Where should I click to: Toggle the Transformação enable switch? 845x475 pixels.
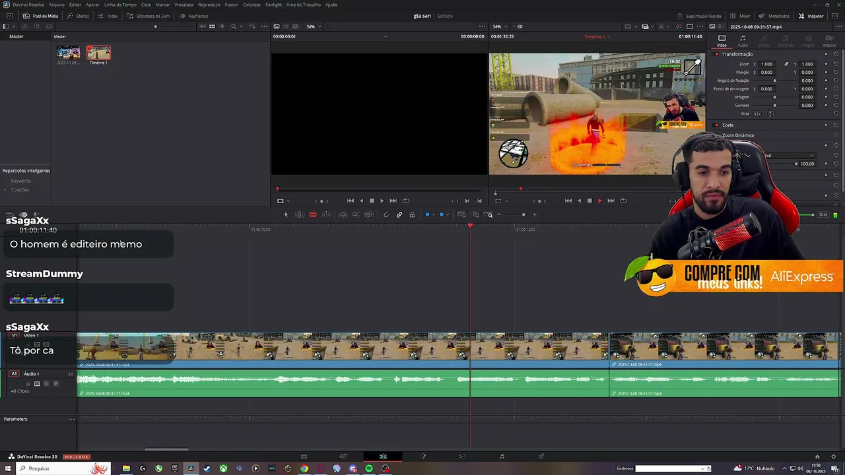point(717,54)
